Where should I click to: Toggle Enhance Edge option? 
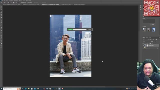click(29, 3)
